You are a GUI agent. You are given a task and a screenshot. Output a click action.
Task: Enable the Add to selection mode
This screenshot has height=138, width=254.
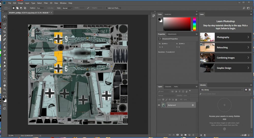tap(18, 8)
